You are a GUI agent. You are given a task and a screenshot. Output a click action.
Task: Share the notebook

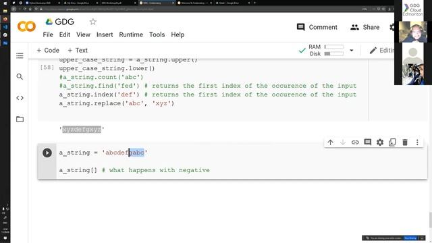pos(364,27)
